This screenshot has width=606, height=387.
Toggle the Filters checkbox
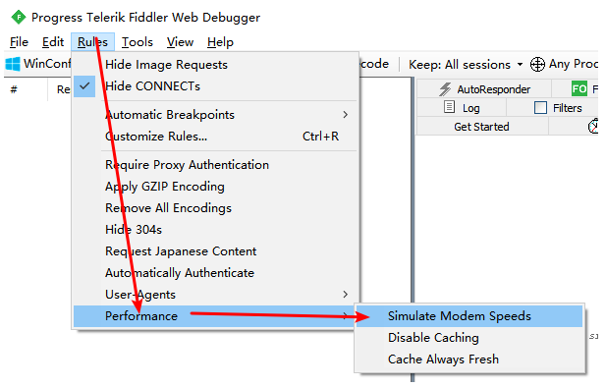pos(540,107)
